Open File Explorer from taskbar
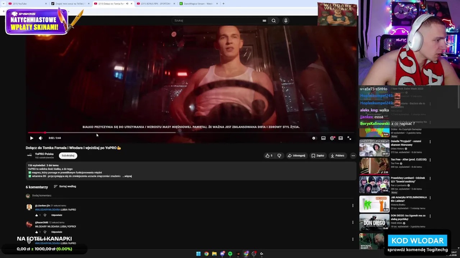This screenshot has height=258, width=460. (x=214, y=254)
